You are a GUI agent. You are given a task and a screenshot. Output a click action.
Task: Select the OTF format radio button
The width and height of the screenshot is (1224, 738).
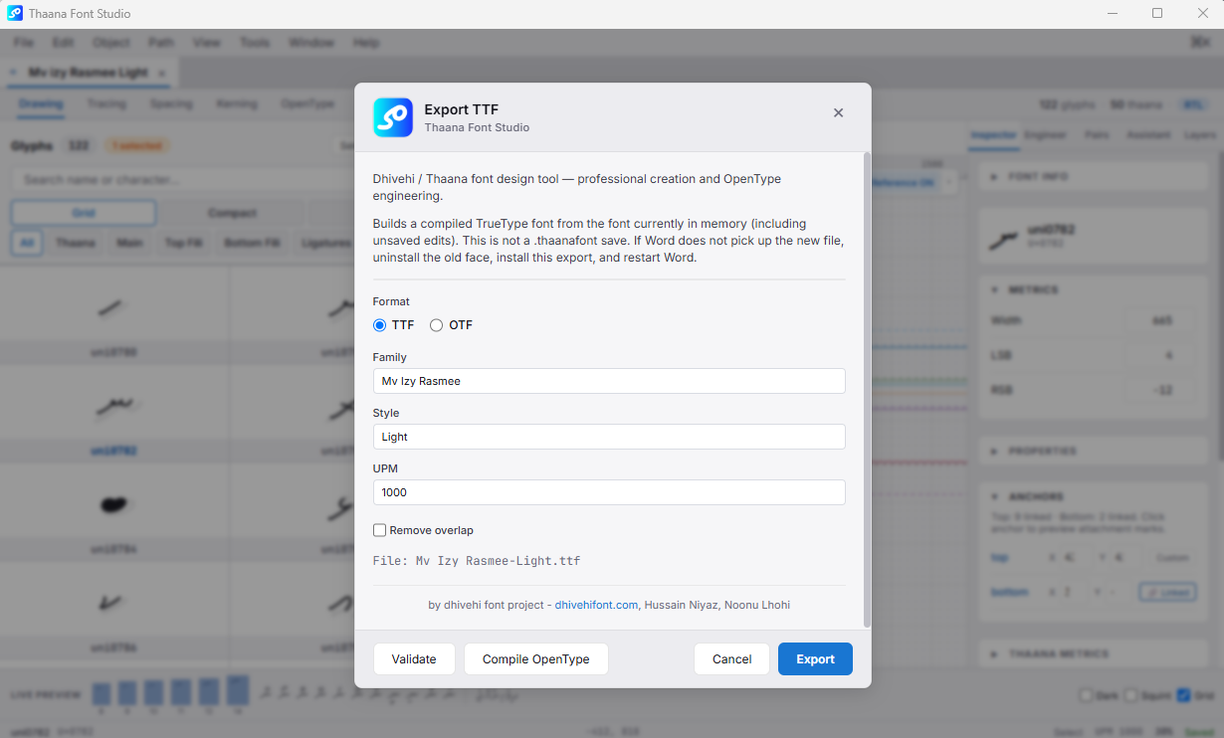point(436,325)
